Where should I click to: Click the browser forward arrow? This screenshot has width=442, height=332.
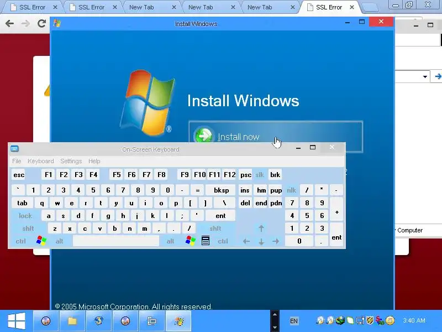pyautogui.click(x=25, y=23)
